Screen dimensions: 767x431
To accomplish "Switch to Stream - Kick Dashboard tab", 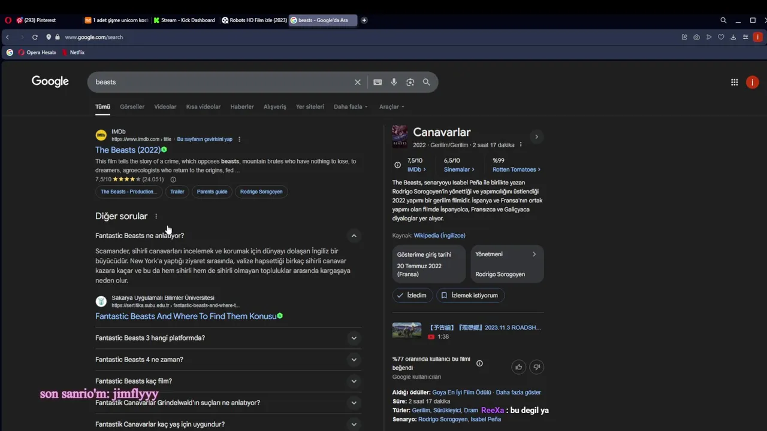I will [185, 20].
